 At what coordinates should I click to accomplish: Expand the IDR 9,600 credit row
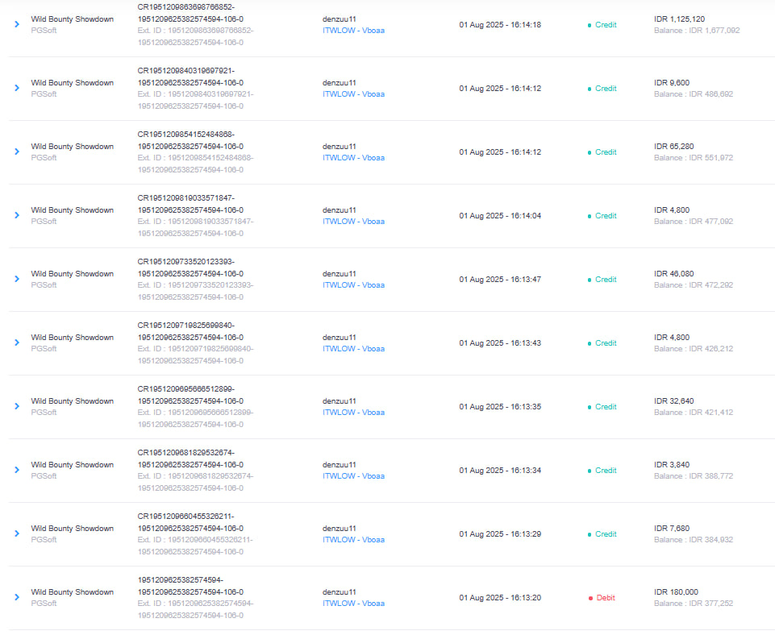coord(17,88)
